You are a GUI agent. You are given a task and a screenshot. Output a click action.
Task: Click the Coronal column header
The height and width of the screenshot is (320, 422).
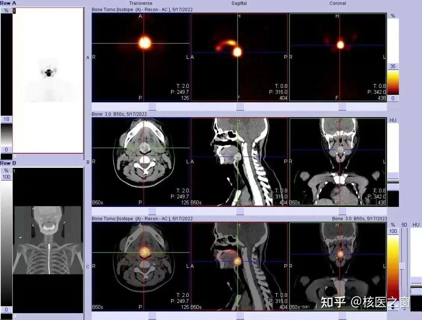coord(338,3)
